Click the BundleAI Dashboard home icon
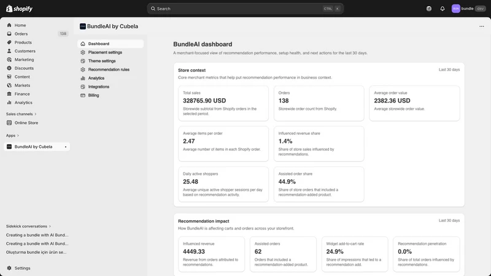491x276 pixels. click(x=83, y=44)
